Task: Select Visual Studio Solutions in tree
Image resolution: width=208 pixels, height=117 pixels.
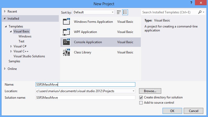Action: (29, 56)
